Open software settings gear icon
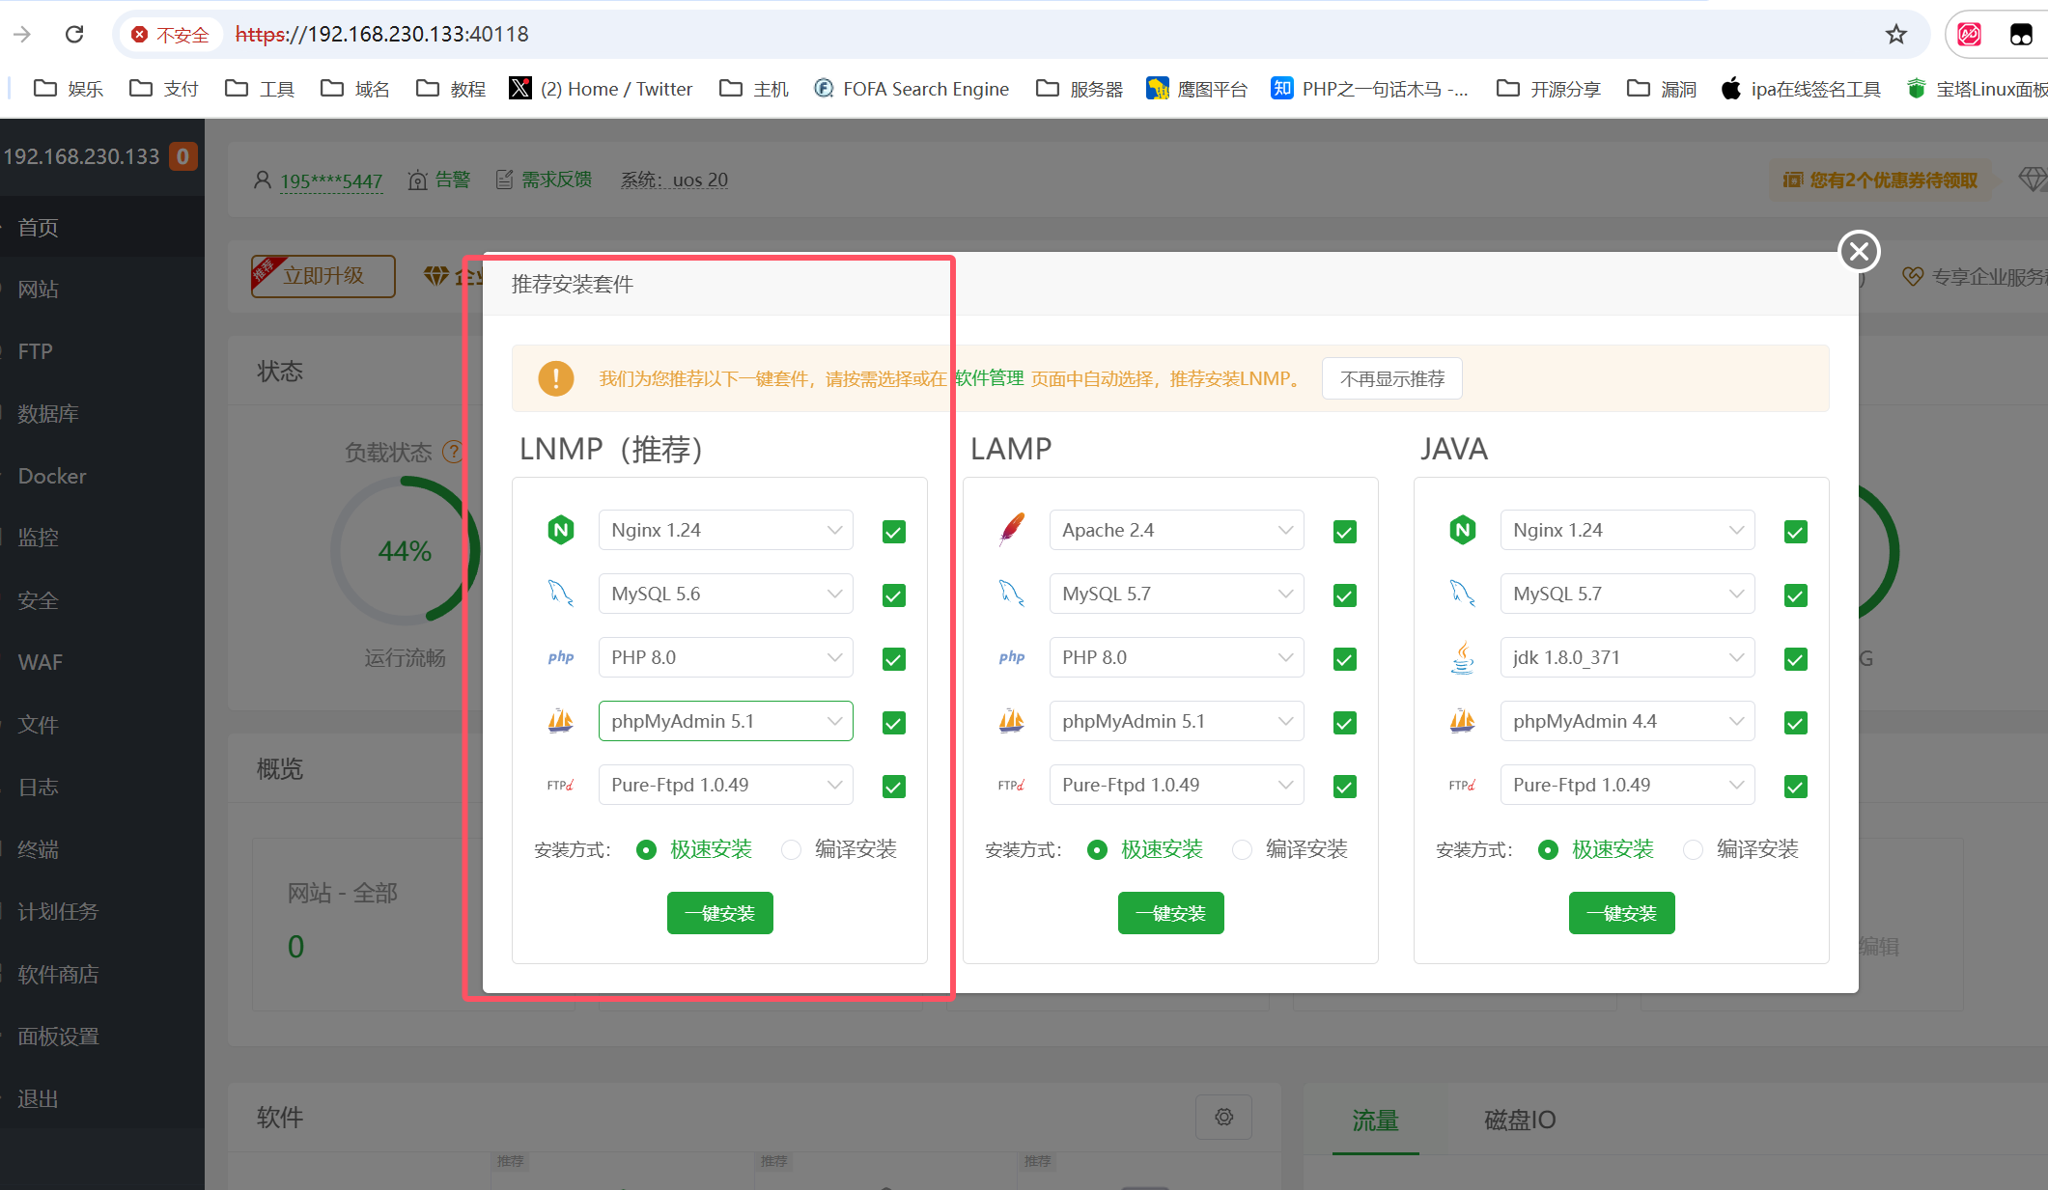The height and width of the screenshot is (1190, 2048). coord(1223,1117)
